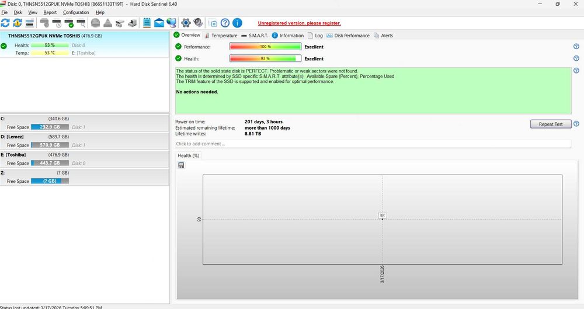The image size is (584, 309).
Task: Click the blue About info toolbar icon
Action: (237, 23)
